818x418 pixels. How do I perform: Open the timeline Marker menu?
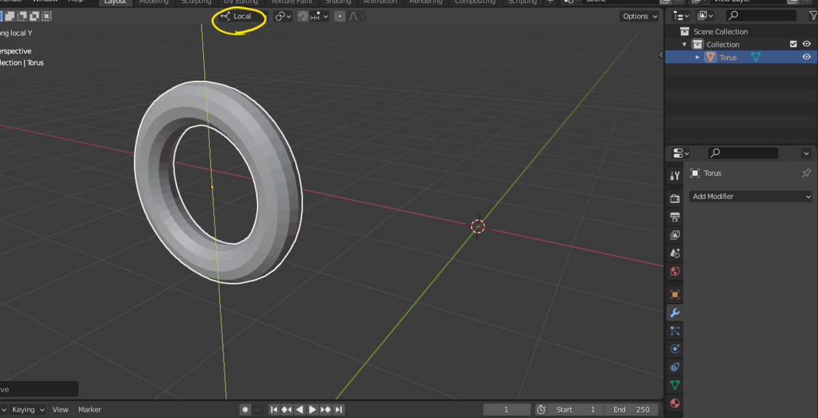[89, 409]
